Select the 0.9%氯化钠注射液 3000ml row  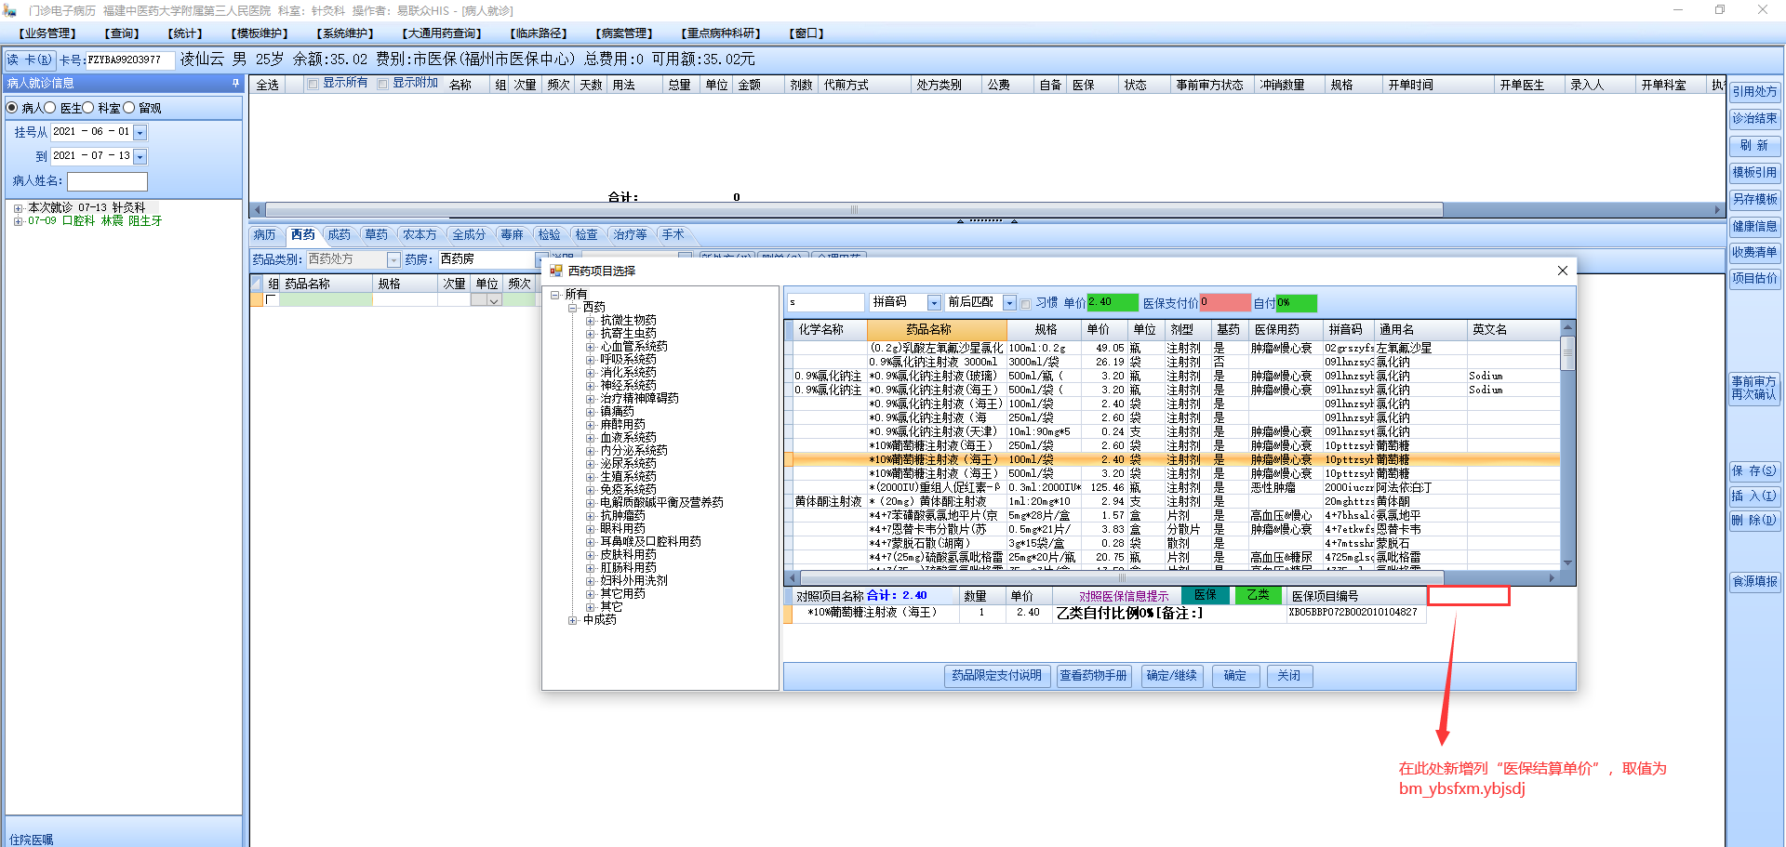coord(1172,363)
